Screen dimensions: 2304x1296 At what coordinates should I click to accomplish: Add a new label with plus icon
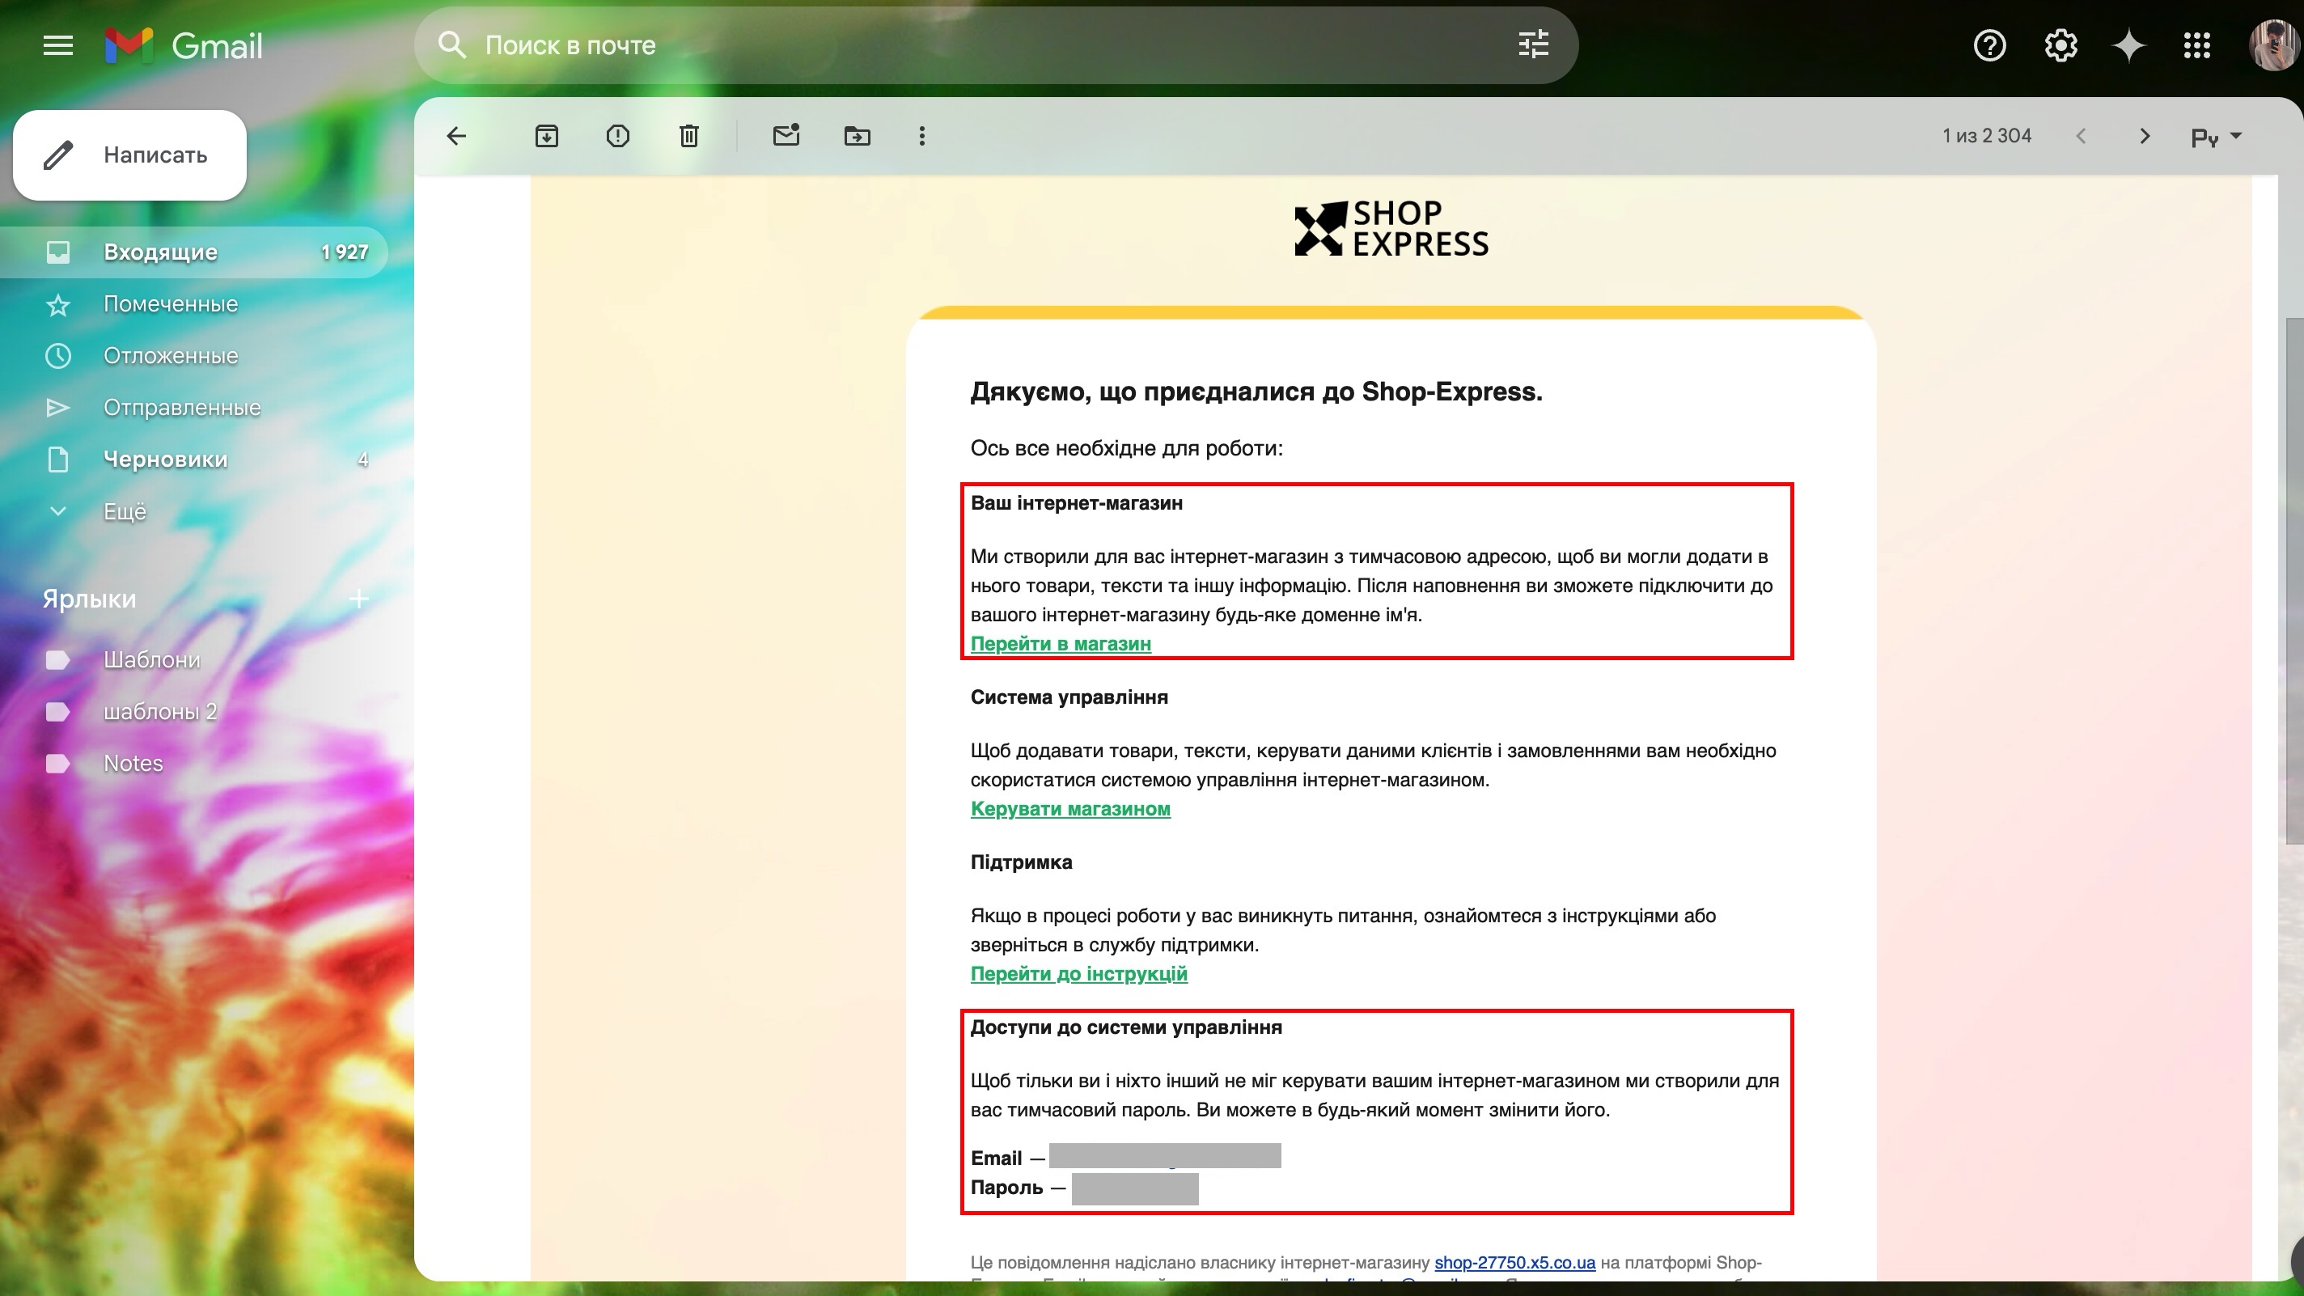coord(358,599)
